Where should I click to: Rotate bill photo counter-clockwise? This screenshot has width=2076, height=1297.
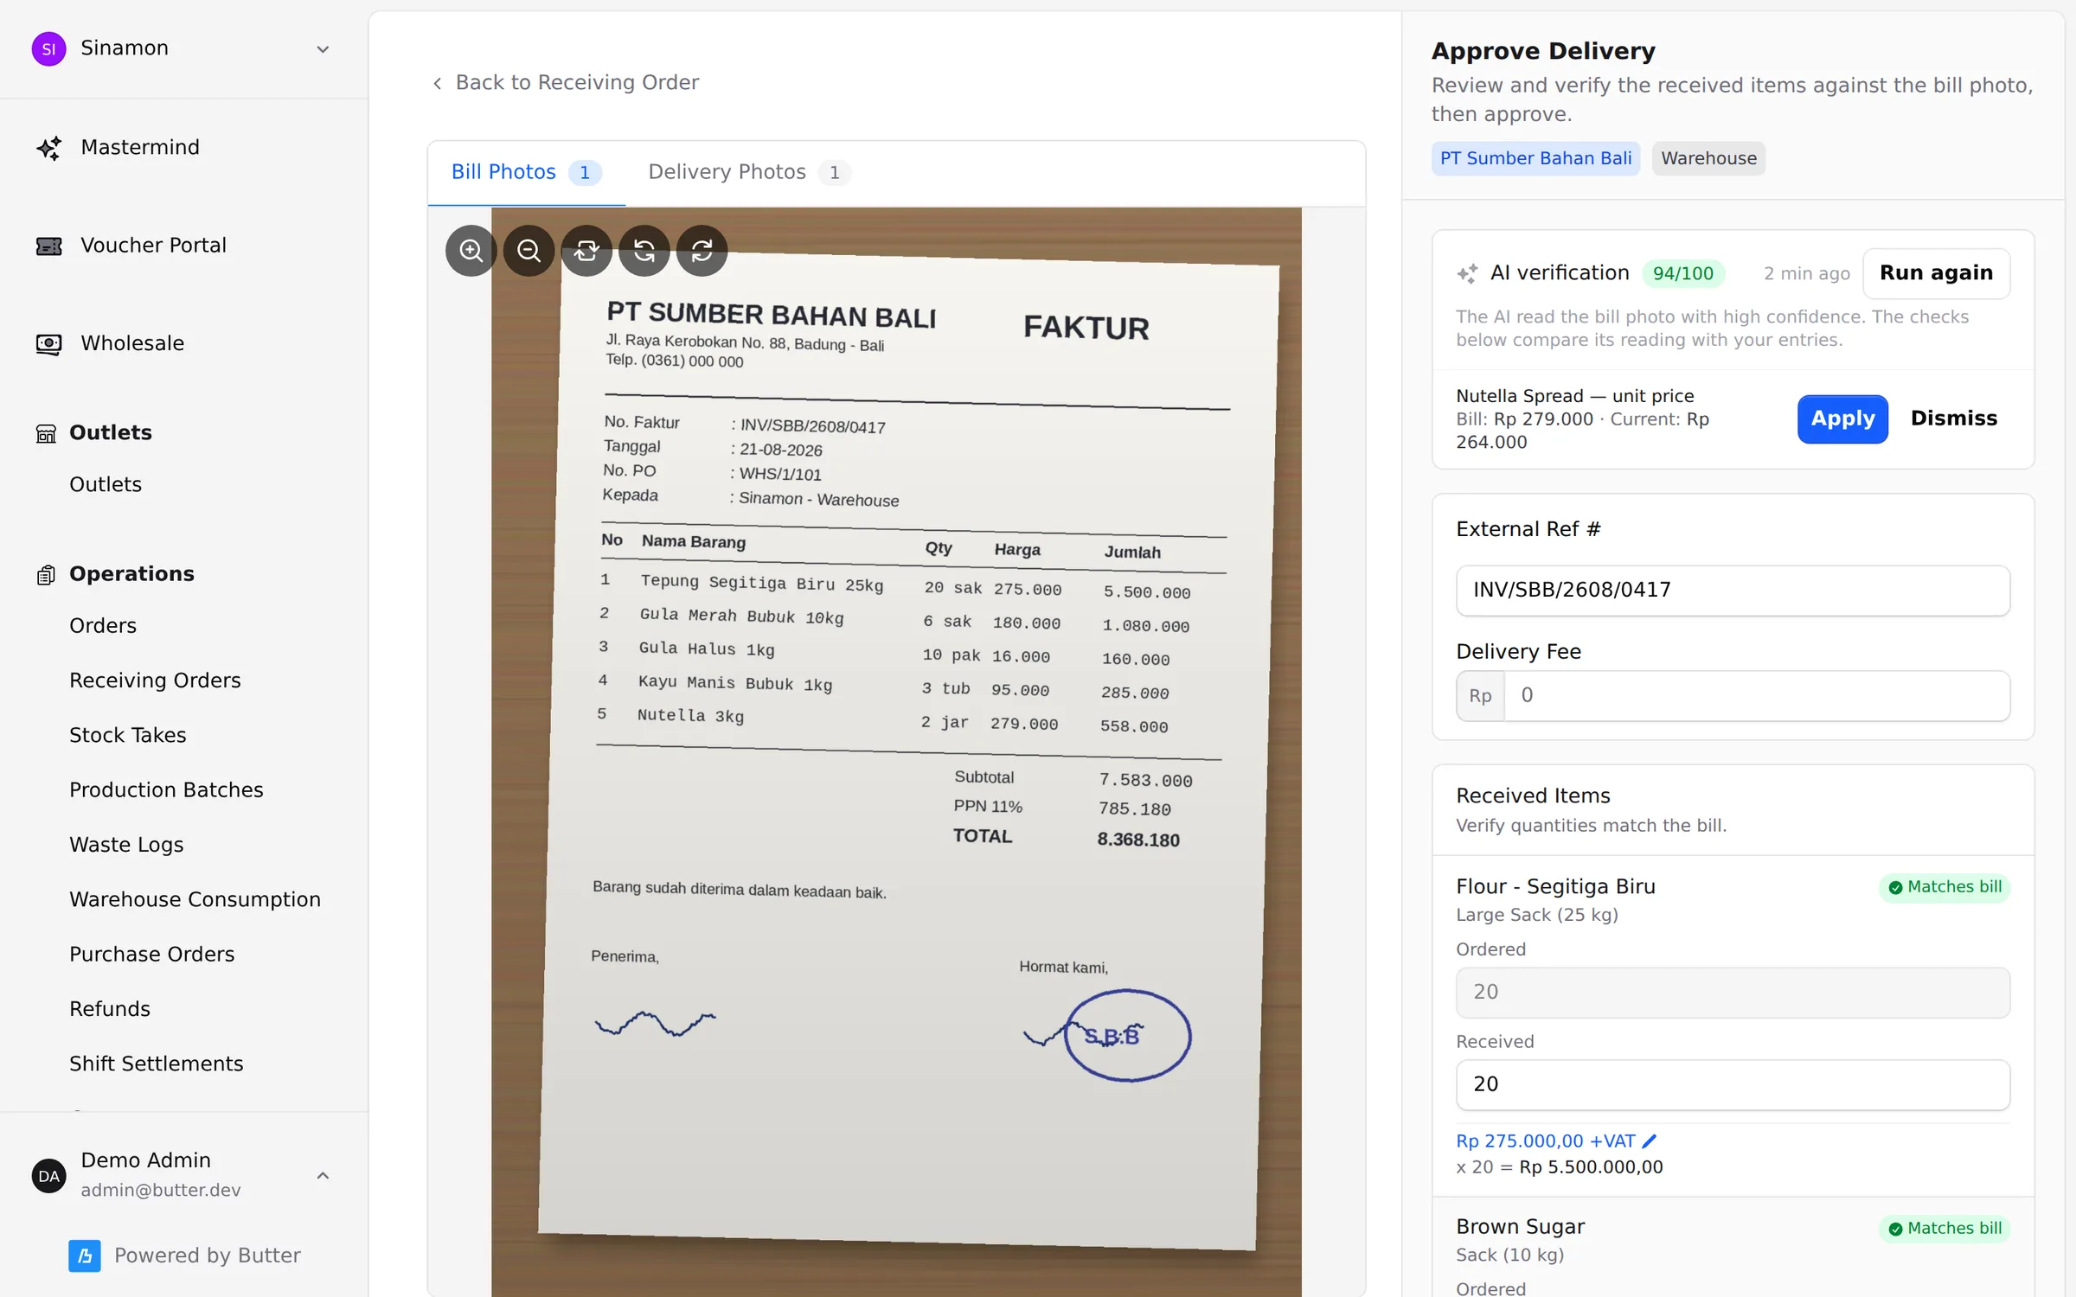coord(644,251)
